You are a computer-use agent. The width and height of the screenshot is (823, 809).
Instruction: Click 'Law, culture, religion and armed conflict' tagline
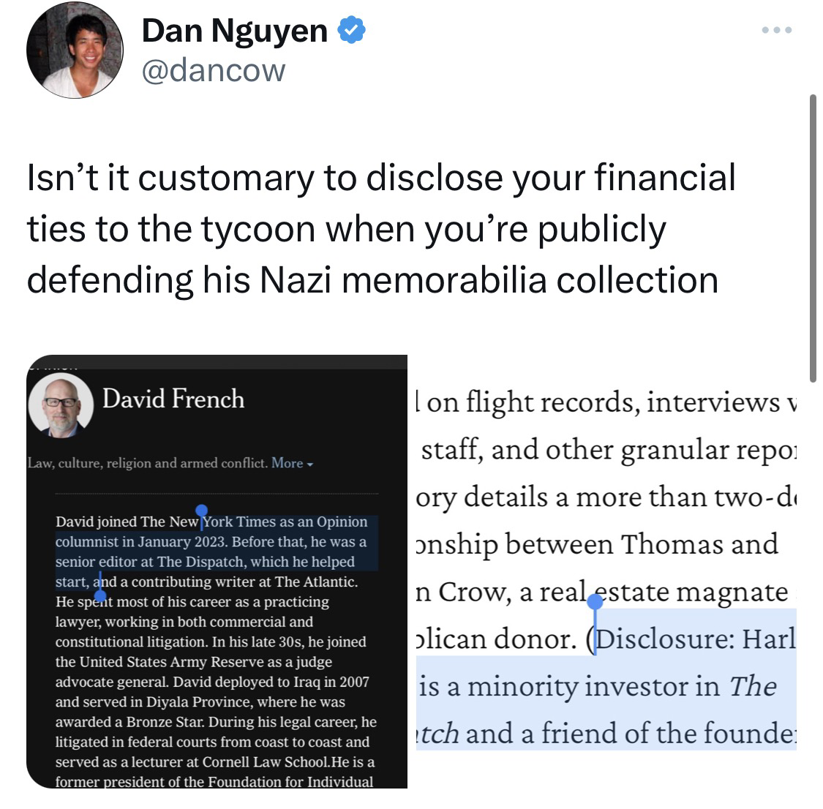(148, 463)
